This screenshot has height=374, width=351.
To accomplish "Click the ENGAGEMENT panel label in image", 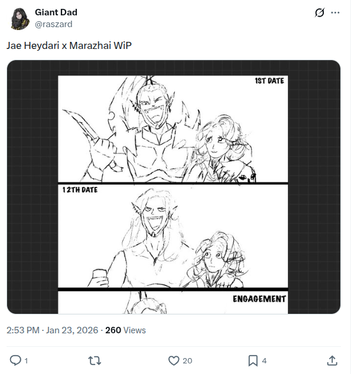I will click(x=259, y=299).
